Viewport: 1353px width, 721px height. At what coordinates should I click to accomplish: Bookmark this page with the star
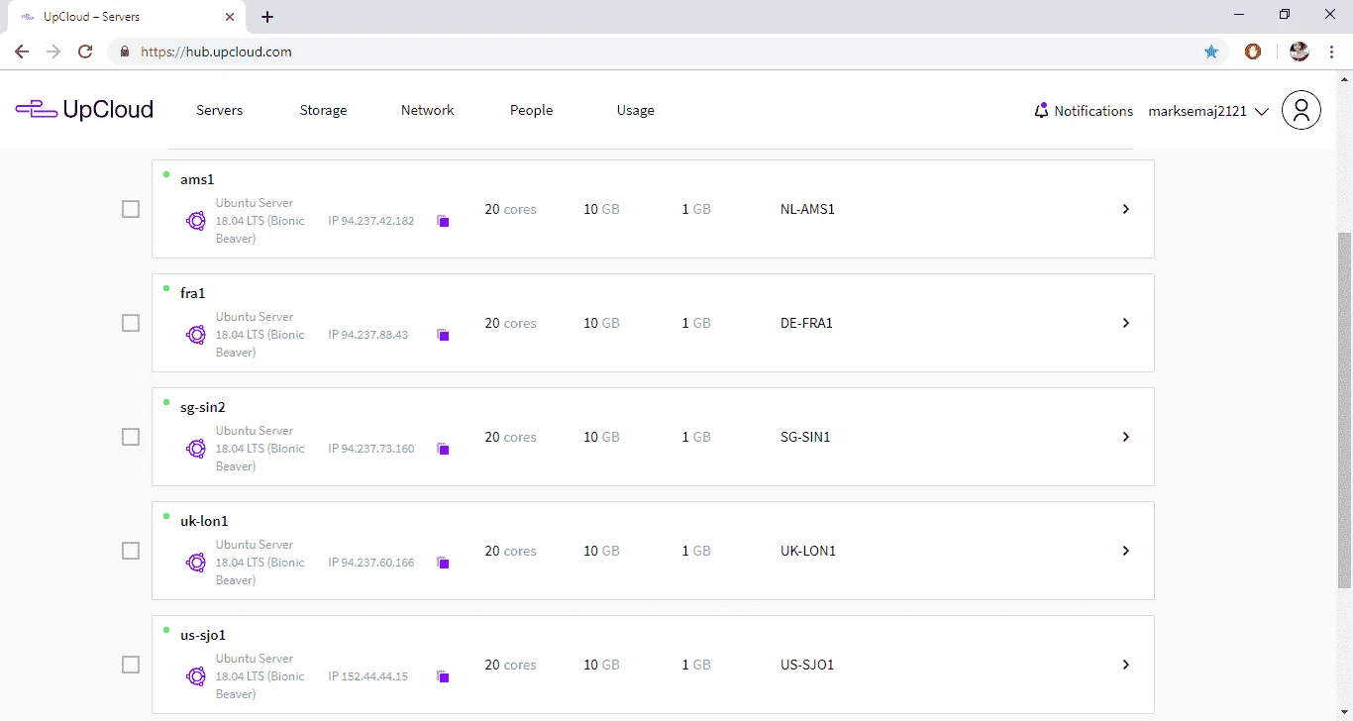point(1211,51)
